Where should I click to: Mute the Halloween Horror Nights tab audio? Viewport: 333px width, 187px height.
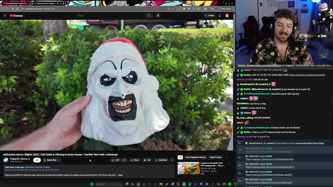57,3
